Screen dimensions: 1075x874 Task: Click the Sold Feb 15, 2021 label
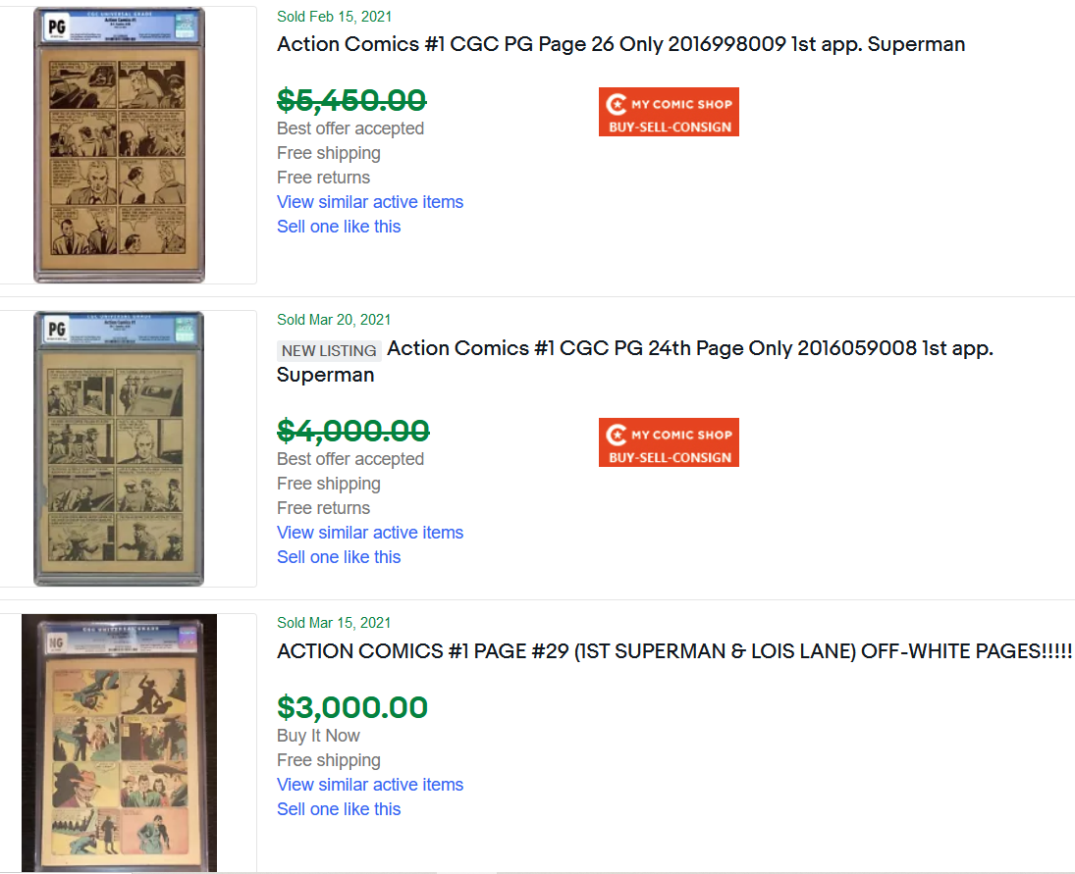point(334,17)
